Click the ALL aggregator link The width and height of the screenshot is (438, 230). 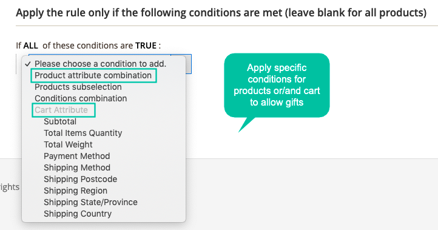31,46
